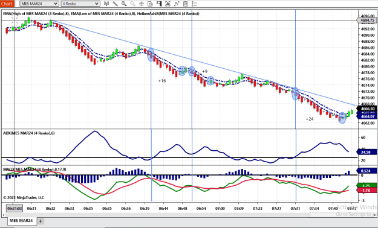This screenshot has height=228, width=378.
Task: Click the list icon at toolbar end
Action: [194, 4]
